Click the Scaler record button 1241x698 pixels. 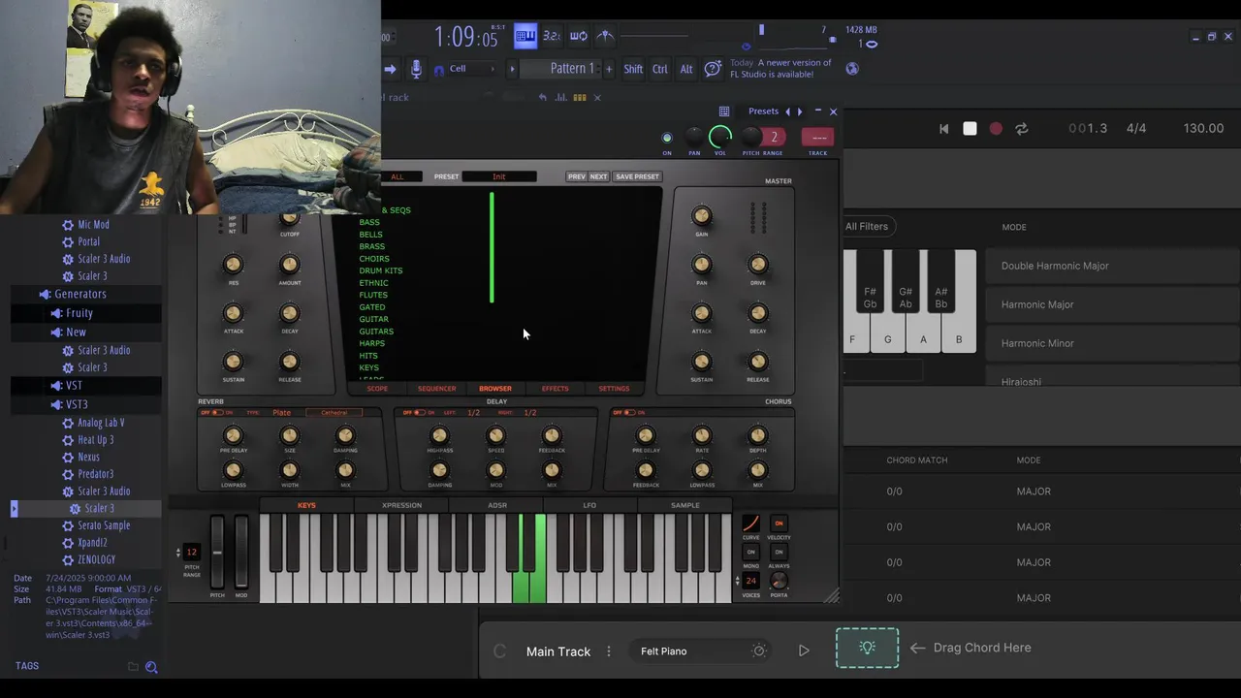(996, 129)
